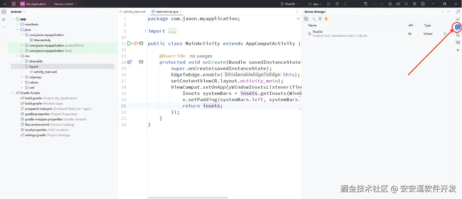Expand the manifests folder
Viewport: 462px width, 199px height.
click(17, 24)
